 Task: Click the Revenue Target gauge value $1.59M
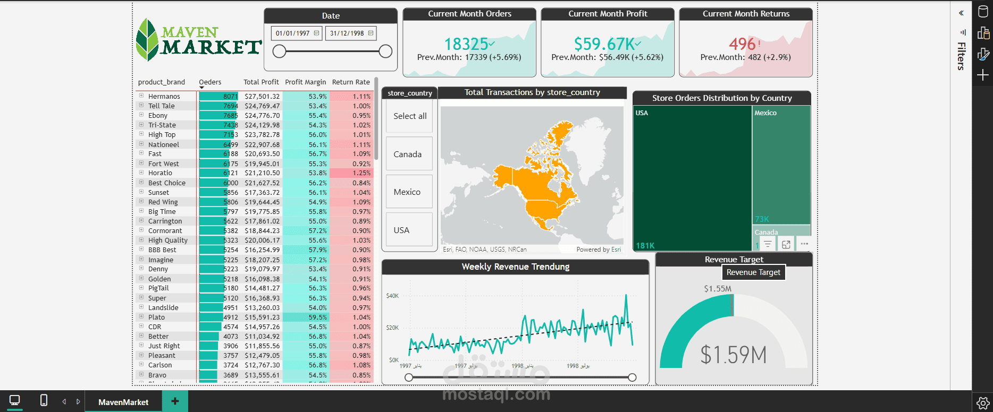[734, 355]
